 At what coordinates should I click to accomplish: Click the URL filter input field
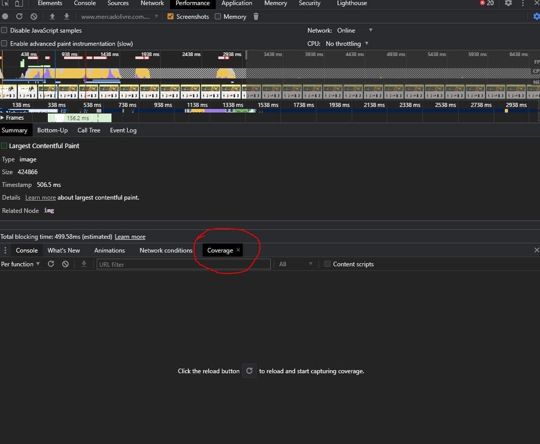(183, 264)
